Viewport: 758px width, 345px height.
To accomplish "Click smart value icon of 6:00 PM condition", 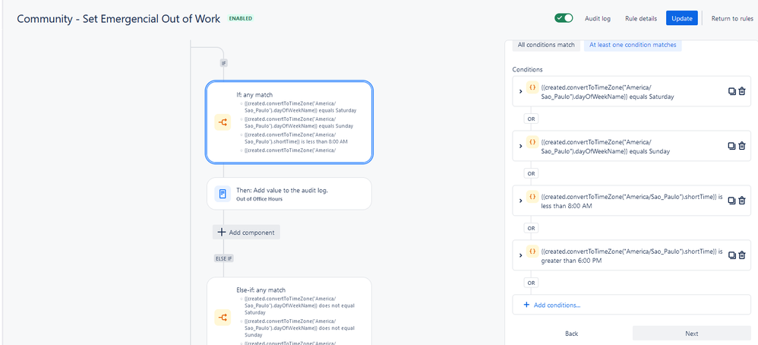I will pyautogui.click(x=532, y=252).
